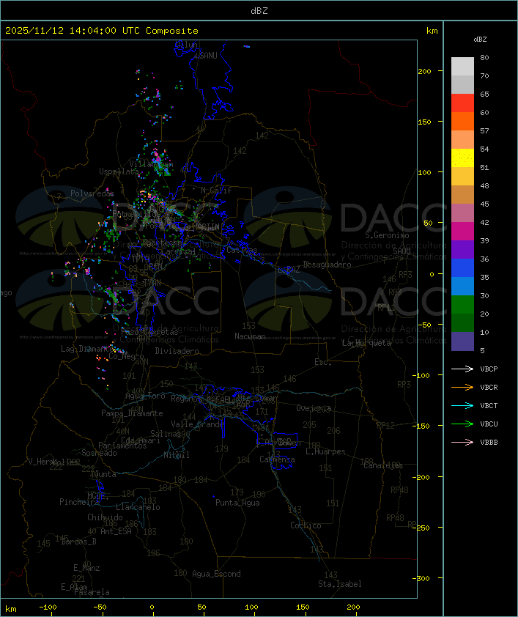Click the Polvaredas place label

pos(92,193)
